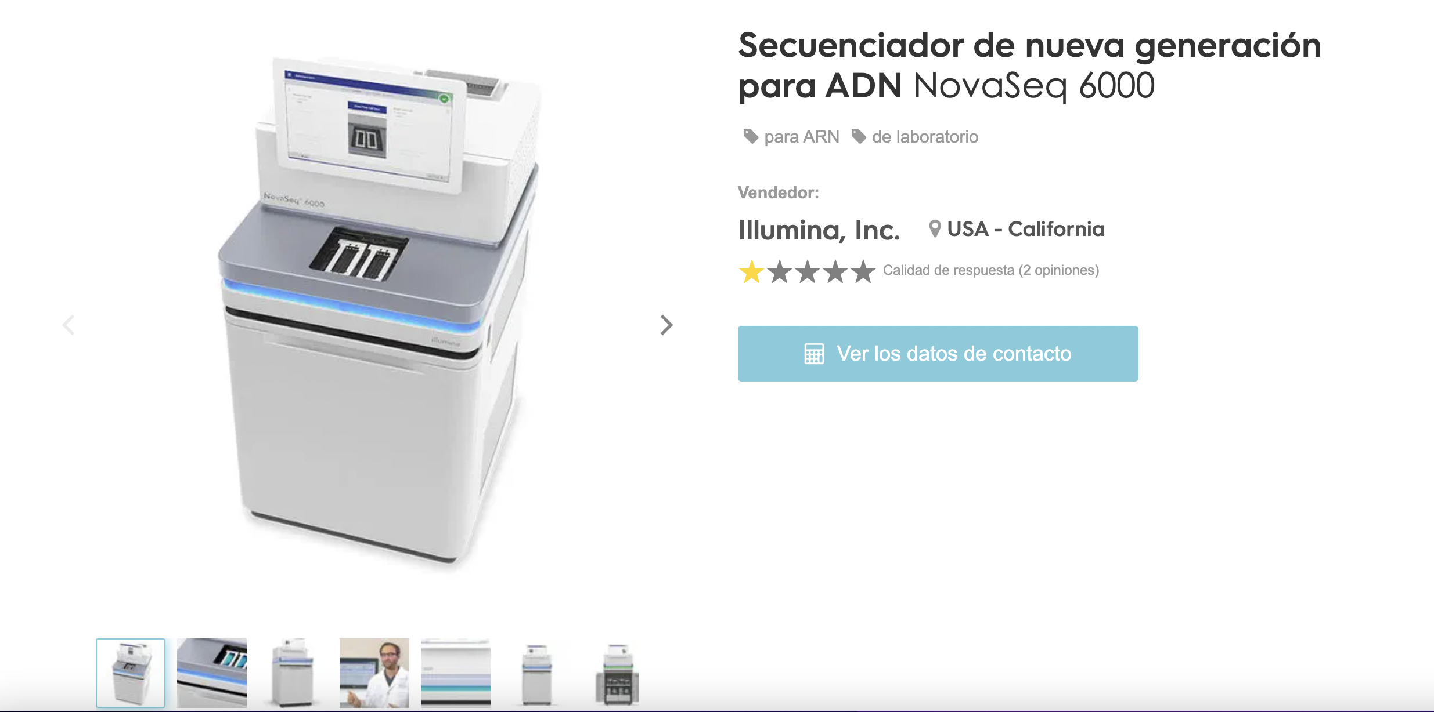Open the de laboratorio tag
The width and height of the screenshot is (1434, 712).
pos(925,137)
